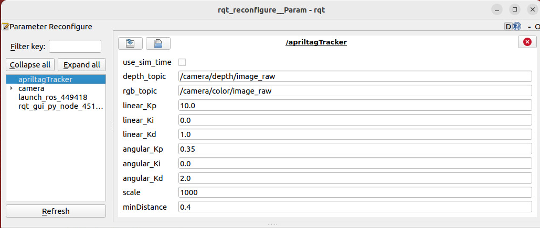Image resolution: width=540 pixels, height=228 pixels.
Task: Click the scale label
Action: pyautogui.click(x=132, y=192)
